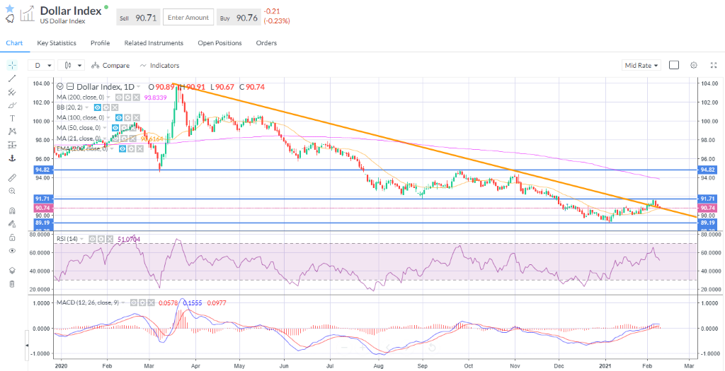Select the anchor icon tool
Screen dimensions: 725x371
12,158
